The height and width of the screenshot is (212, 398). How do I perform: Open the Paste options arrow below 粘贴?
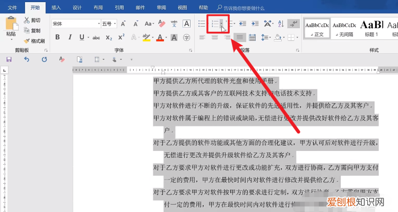coord(12,40)
